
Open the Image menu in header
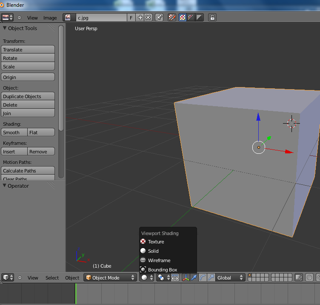pyautogui.click(x=50, y=18)
